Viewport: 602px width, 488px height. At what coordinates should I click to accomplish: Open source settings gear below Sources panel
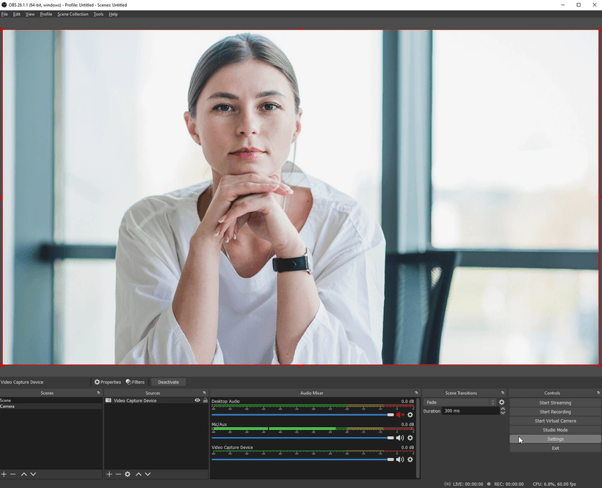[x=128, y=473]
